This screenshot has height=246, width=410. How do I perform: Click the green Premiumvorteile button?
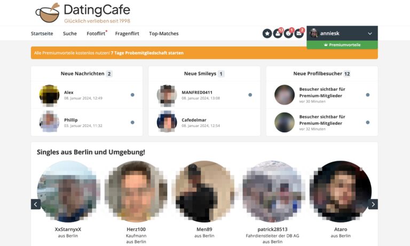(342, 45)
